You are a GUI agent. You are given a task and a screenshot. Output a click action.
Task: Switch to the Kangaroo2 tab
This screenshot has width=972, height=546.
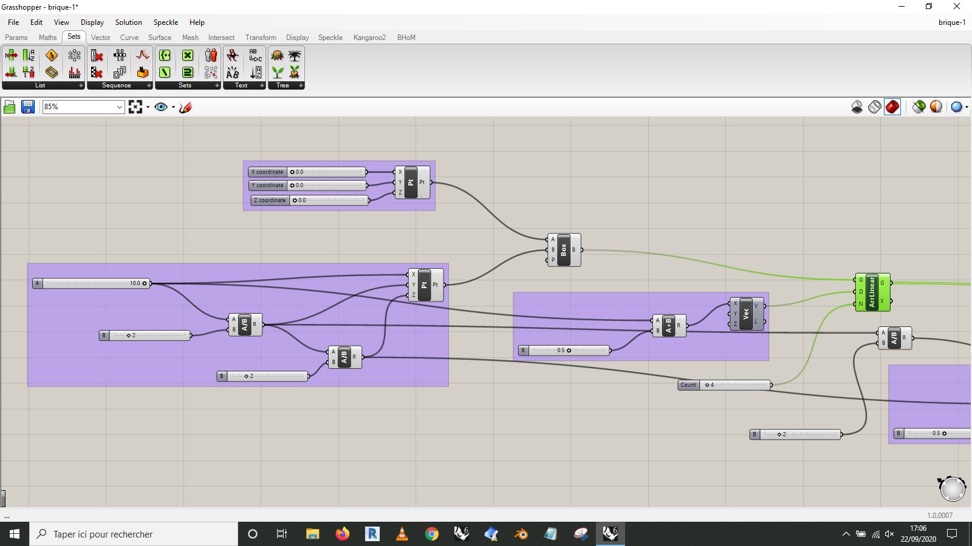[369, 38]
